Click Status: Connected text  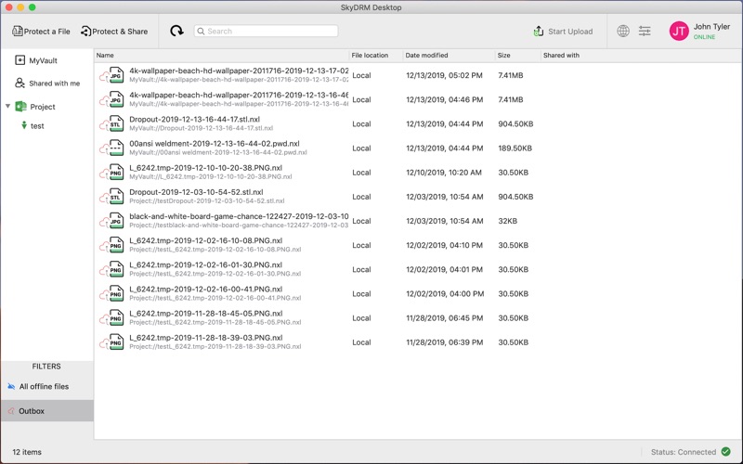[x=684, y=452]
